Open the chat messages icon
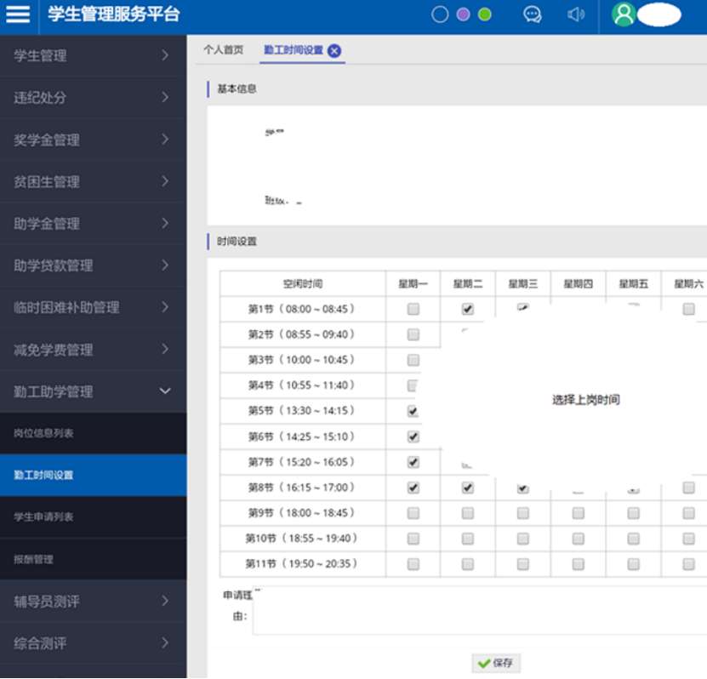This screenshot has width=707, height=679. click(533, 14)
